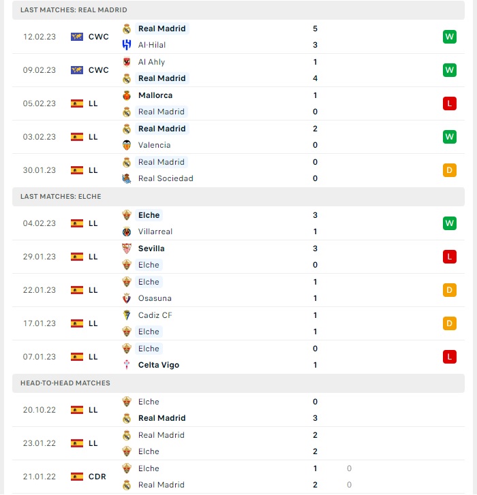Select the Last Matches: Elche header
477x495 pixels.
(x=238, y=197)
